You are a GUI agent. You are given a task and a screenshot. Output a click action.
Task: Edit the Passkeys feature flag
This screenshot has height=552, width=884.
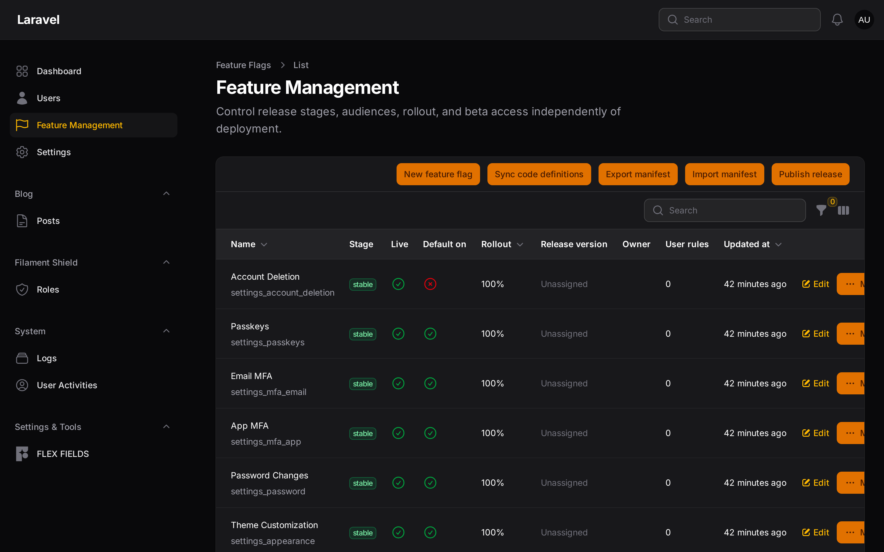(x=815, y=334)
